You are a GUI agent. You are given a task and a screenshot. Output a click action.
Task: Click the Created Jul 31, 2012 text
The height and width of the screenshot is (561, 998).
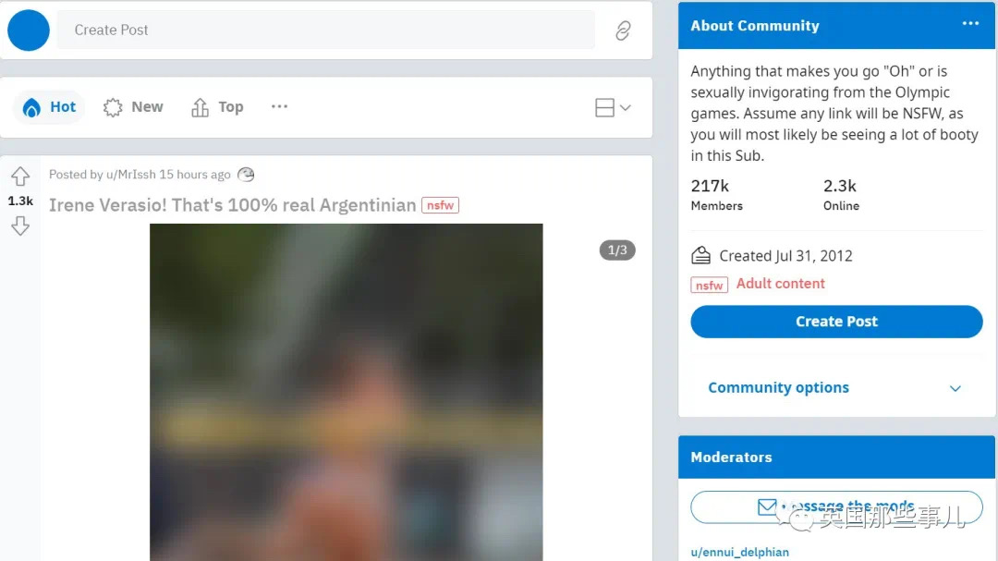coord(785,256)
